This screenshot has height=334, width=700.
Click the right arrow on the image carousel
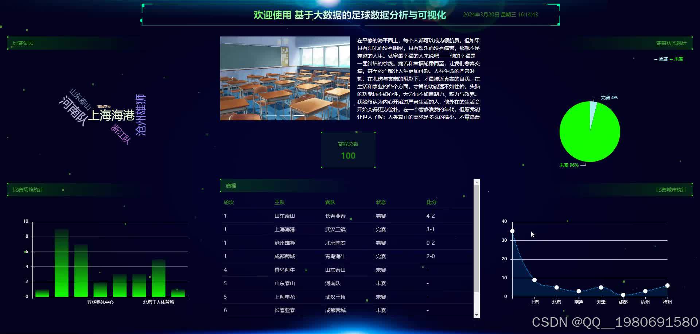pos(337,78)
